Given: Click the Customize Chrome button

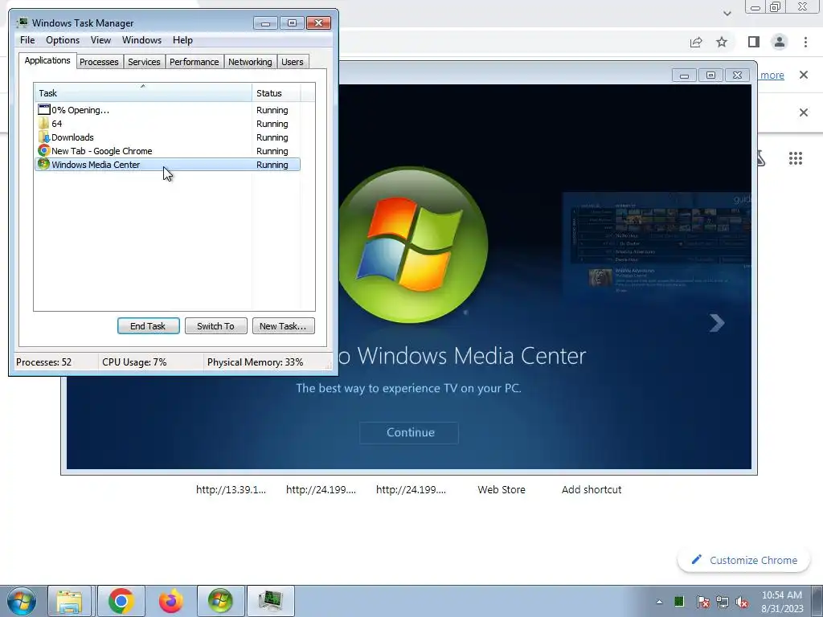Looking at the screenshot, I should pos(744,560).
